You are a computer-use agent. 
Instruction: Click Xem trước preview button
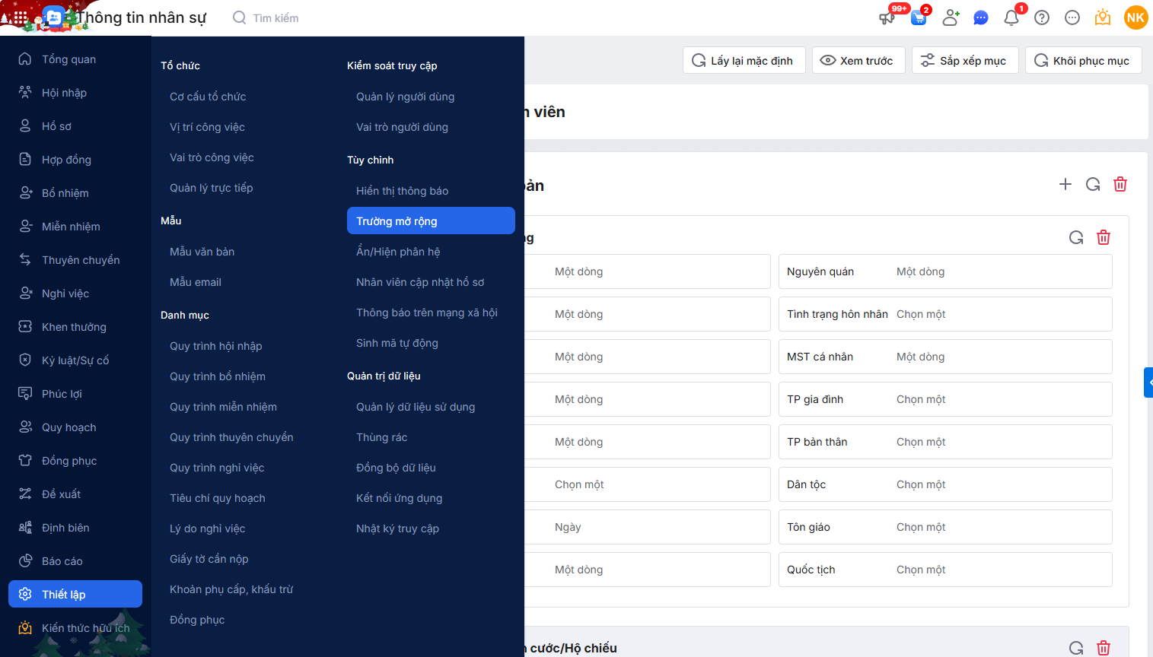858,60
